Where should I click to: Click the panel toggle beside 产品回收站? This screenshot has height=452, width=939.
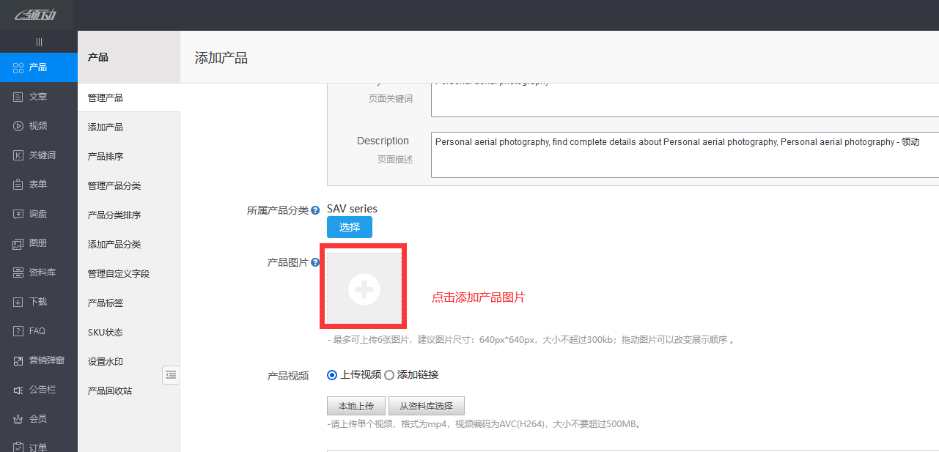tap(171, 375)
